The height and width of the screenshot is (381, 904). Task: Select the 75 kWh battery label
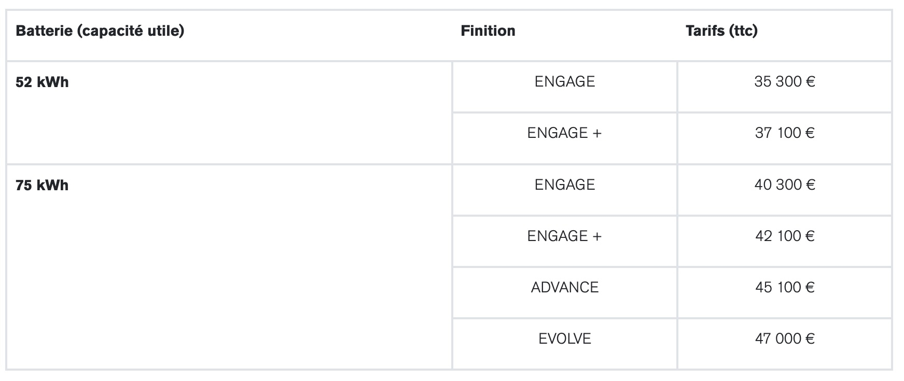point(42,186)
